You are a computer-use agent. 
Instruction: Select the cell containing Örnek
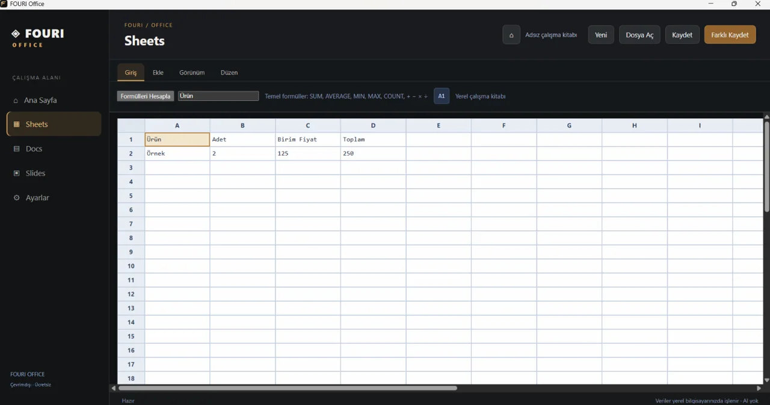pos(177,154)
